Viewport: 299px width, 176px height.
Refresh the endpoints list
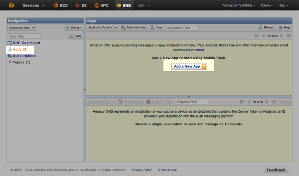coord(285,101)
